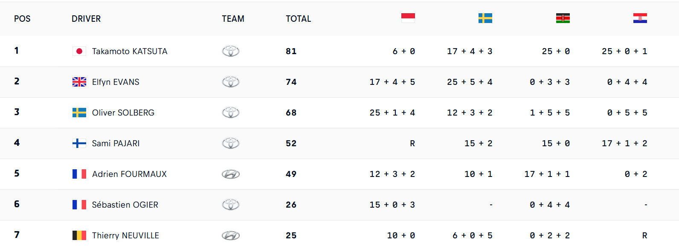Screen dimensions: 679x249
Task: Click Katsuta's Croatia result 25 + 0 + 1
Action: pos(624,51)
